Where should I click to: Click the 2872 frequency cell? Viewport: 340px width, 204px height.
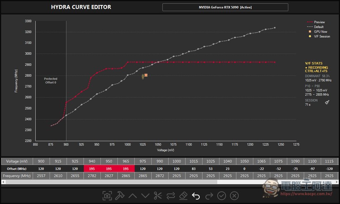pyautogui.click(x=160, y=176)
